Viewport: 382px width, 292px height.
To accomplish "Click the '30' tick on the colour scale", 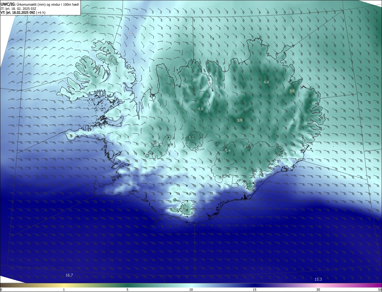I will [x=318, y=290].
